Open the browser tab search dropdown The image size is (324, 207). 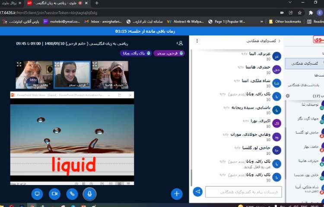pyautogui.click(x=290, y=3)
